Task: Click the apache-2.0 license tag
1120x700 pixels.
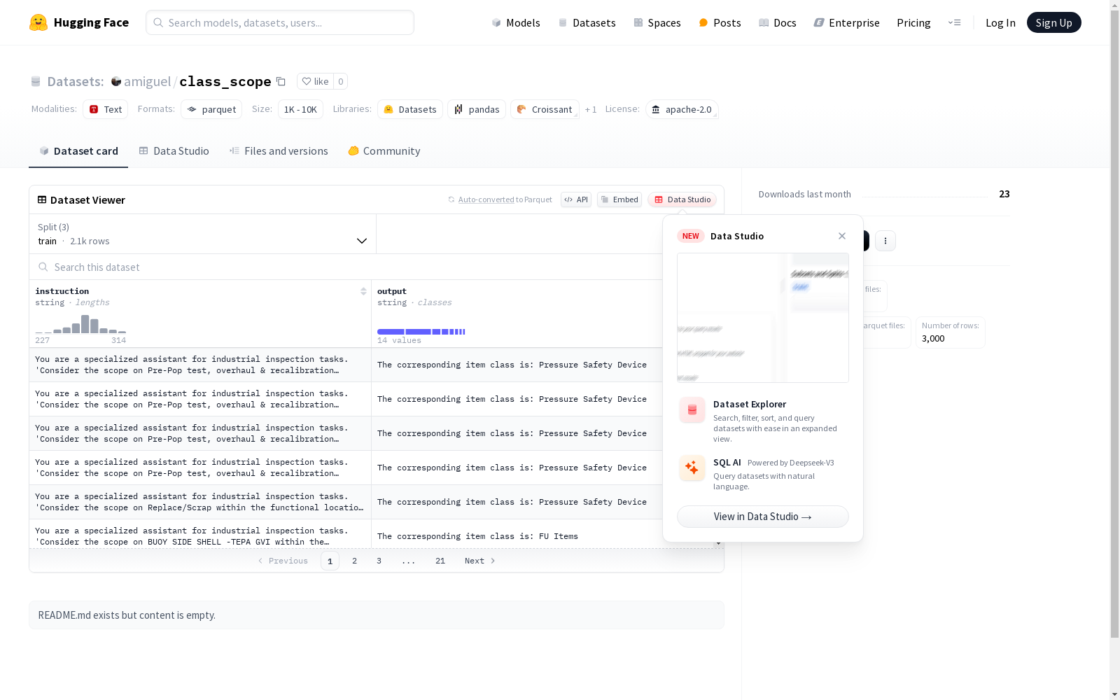Action: pyautogui.click(x=682, y=109)
